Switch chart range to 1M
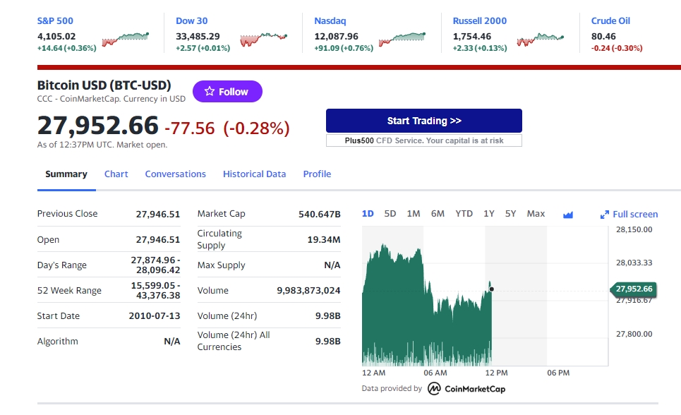This screenshot has width=681, height=415. 414,214
